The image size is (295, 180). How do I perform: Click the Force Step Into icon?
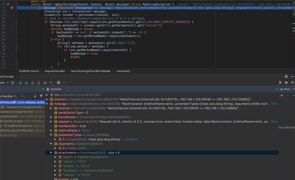(32, 82)
